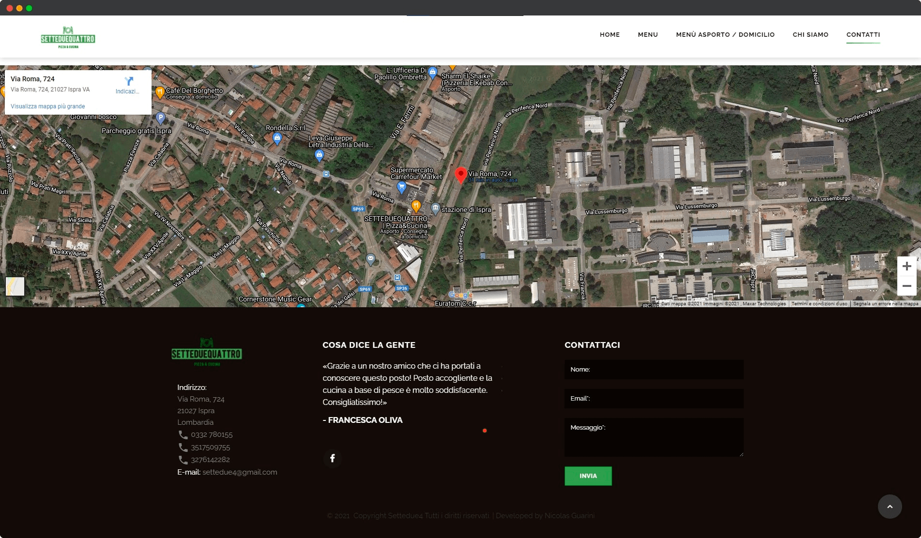Click the red Via Roma 724 map pin
The height and width of the screenshot is (538, 921).
click(x=460, y=175)
